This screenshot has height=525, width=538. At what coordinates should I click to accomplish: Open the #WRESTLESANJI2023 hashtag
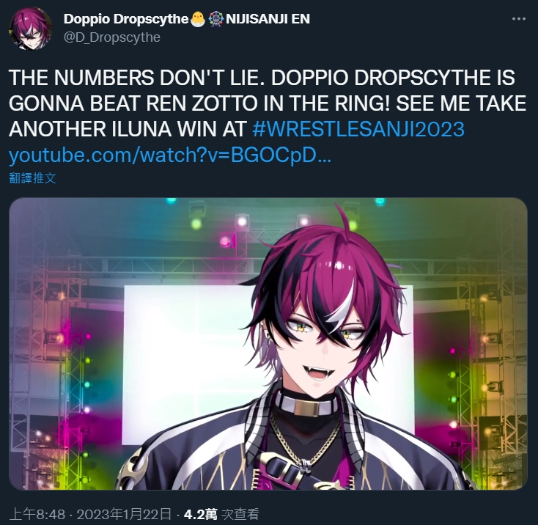coord(358,129)
